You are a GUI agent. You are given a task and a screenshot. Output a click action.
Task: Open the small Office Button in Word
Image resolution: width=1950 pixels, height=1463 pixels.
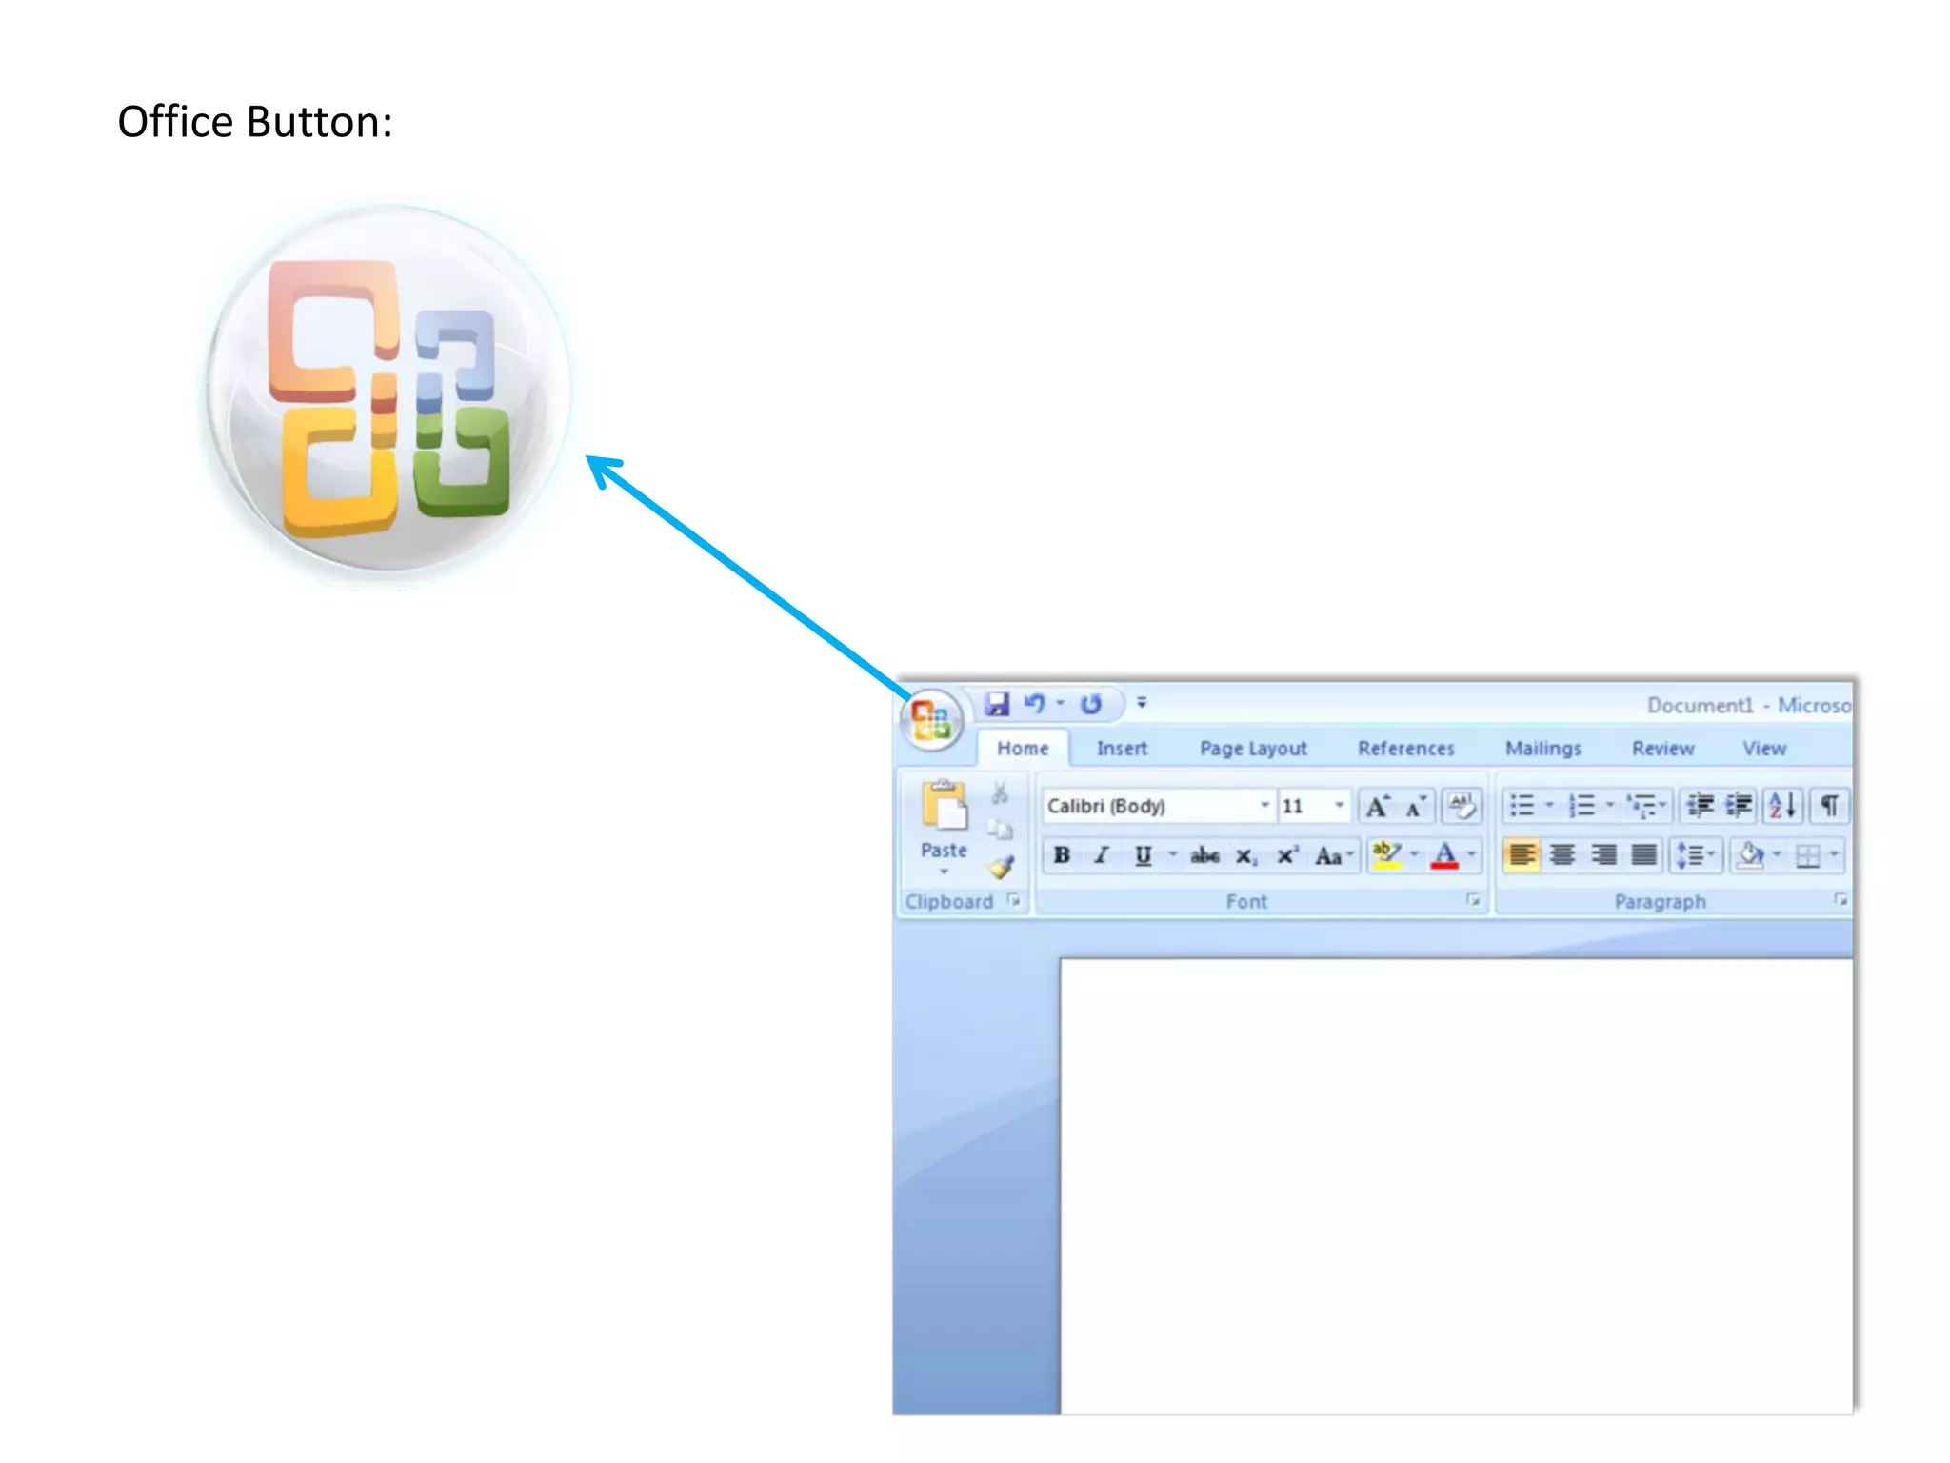click(x=931, y=720)
